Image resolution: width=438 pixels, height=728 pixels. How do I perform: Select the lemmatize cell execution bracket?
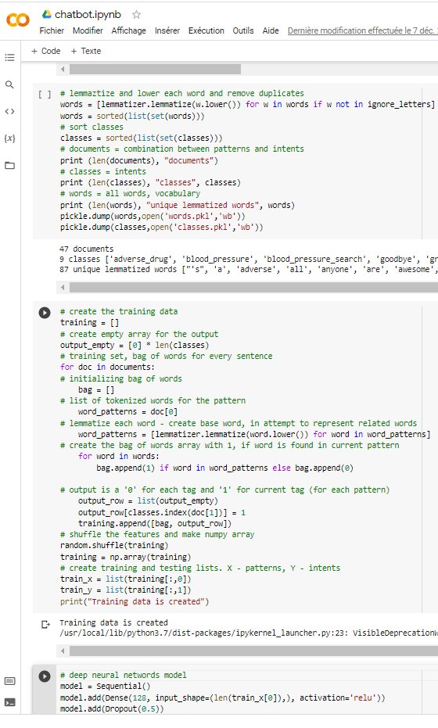point(45,95)
